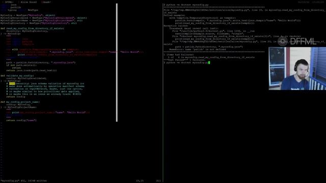Click 'def validate_my_config(' definition line

tap(17, 76)
